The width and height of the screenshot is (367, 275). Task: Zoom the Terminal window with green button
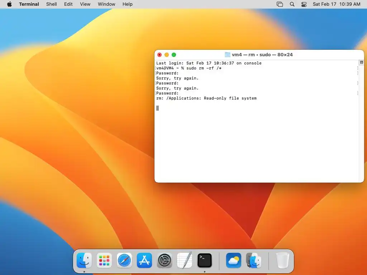[x=174, y=55]
